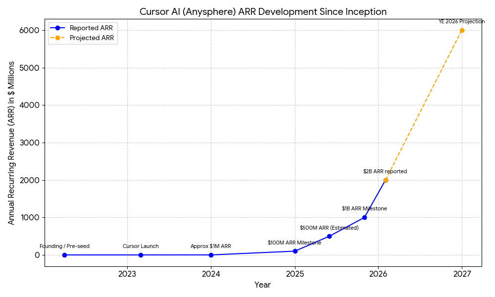Viewport: 495px width, 297px height.
Task: Click the 'YE 2026 Projection' annotation label
Action: [x=461, y=21]
